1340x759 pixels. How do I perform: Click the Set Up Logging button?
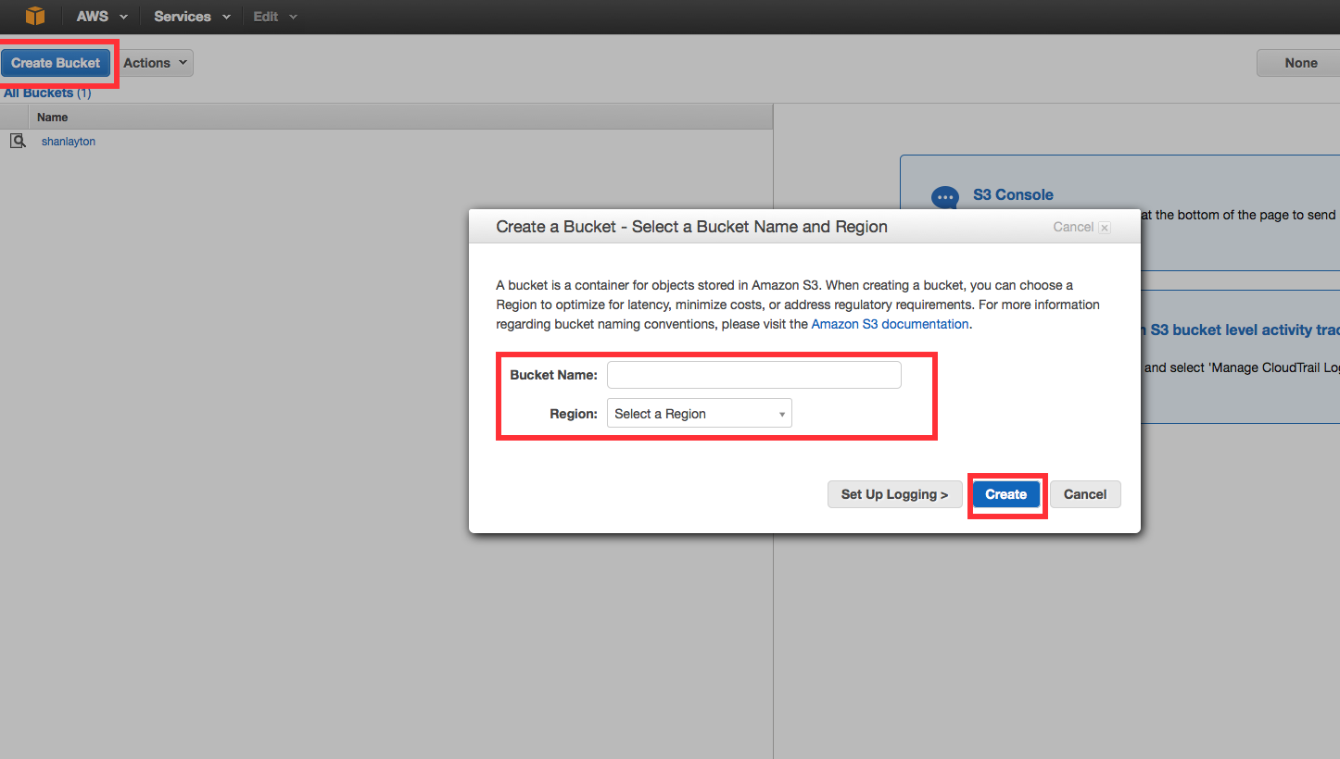click(894, 493)
